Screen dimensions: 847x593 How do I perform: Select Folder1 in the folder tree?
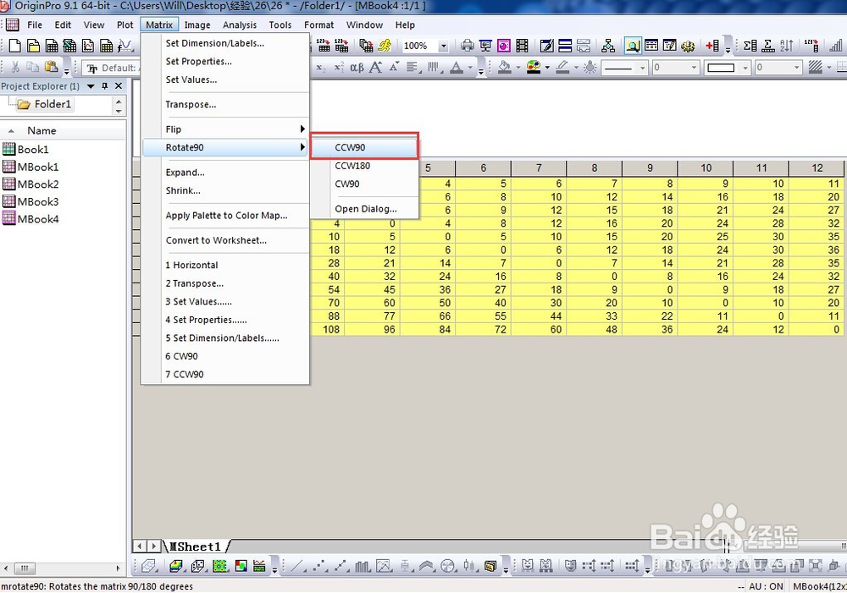pyautogui.click(x=45, y=104)
